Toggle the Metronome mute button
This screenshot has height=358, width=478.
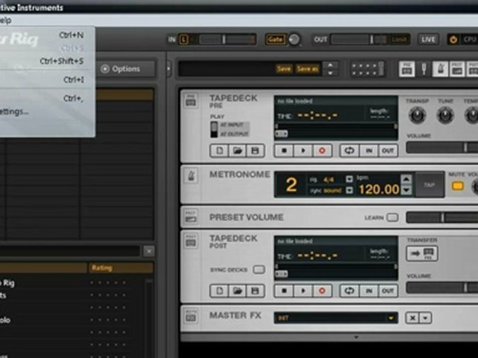coord(458,185)
